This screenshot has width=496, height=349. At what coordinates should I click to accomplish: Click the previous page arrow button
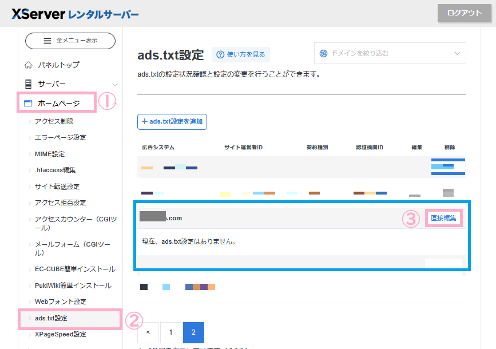[x=148, y=332]
